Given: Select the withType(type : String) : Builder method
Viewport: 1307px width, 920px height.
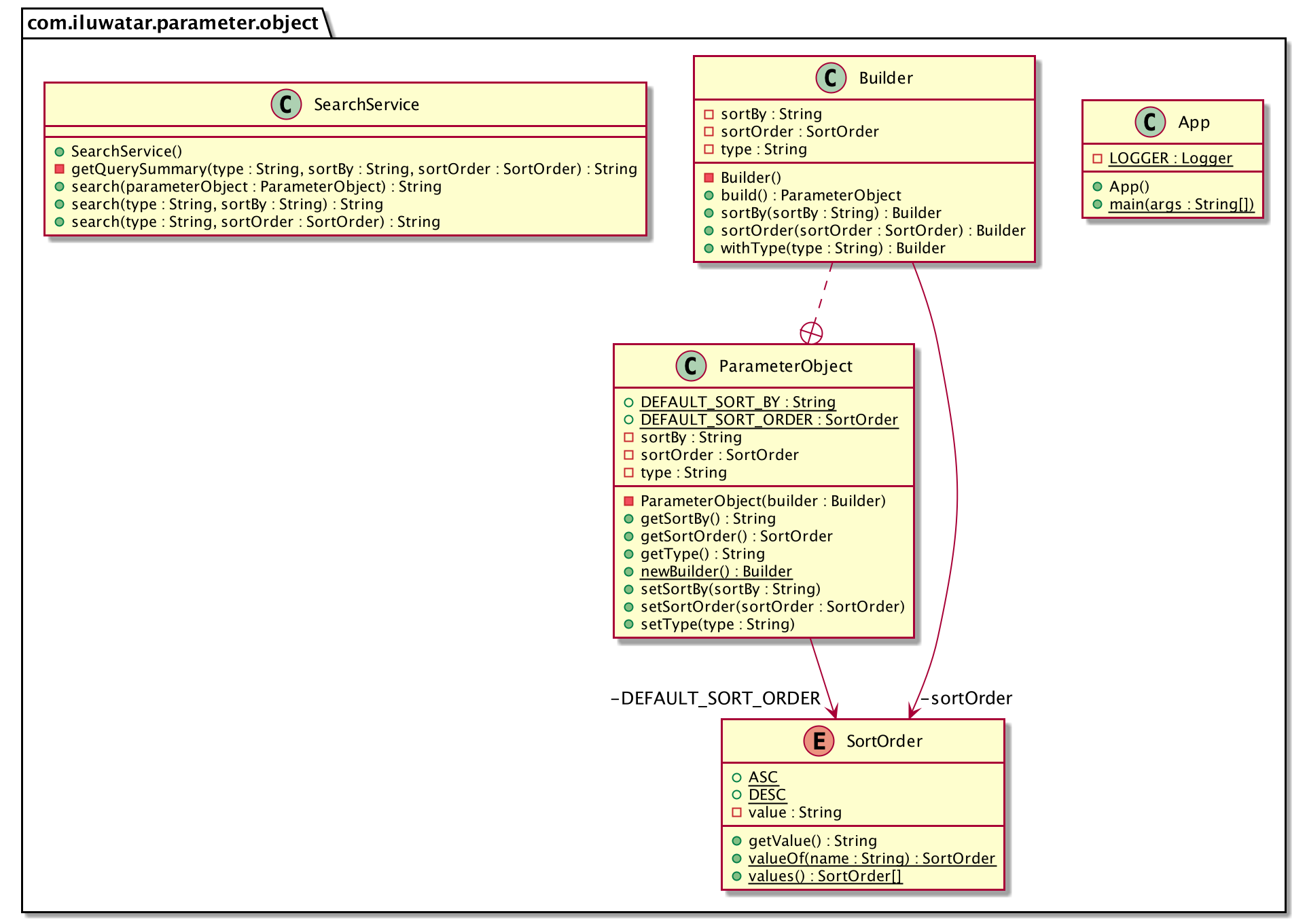Looking at the screenshot, I should click(833, 249).
